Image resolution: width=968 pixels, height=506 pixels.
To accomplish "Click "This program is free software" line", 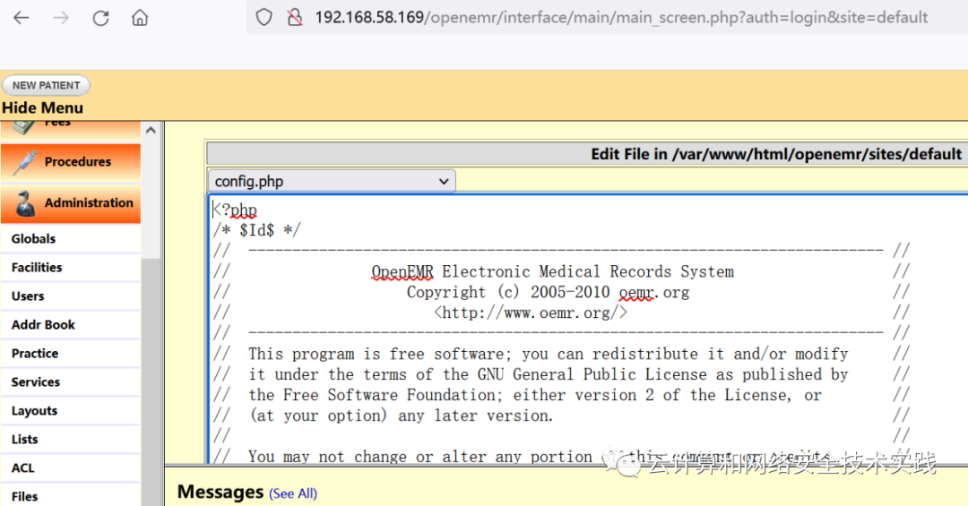I will tap(549, 355).
